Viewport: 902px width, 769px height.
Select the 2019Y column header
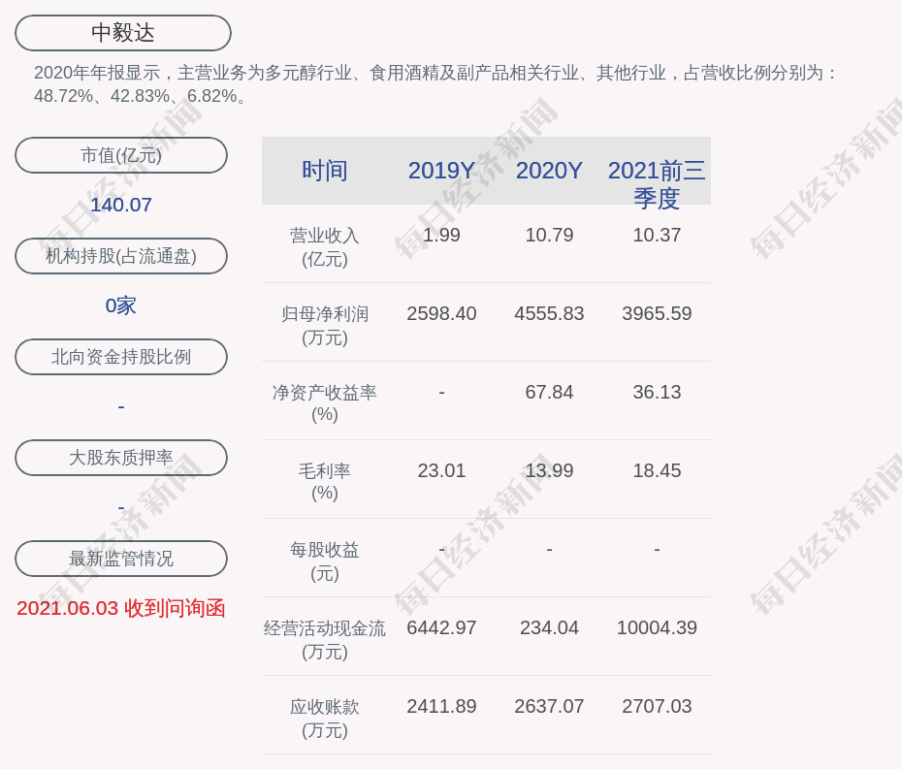441,171
